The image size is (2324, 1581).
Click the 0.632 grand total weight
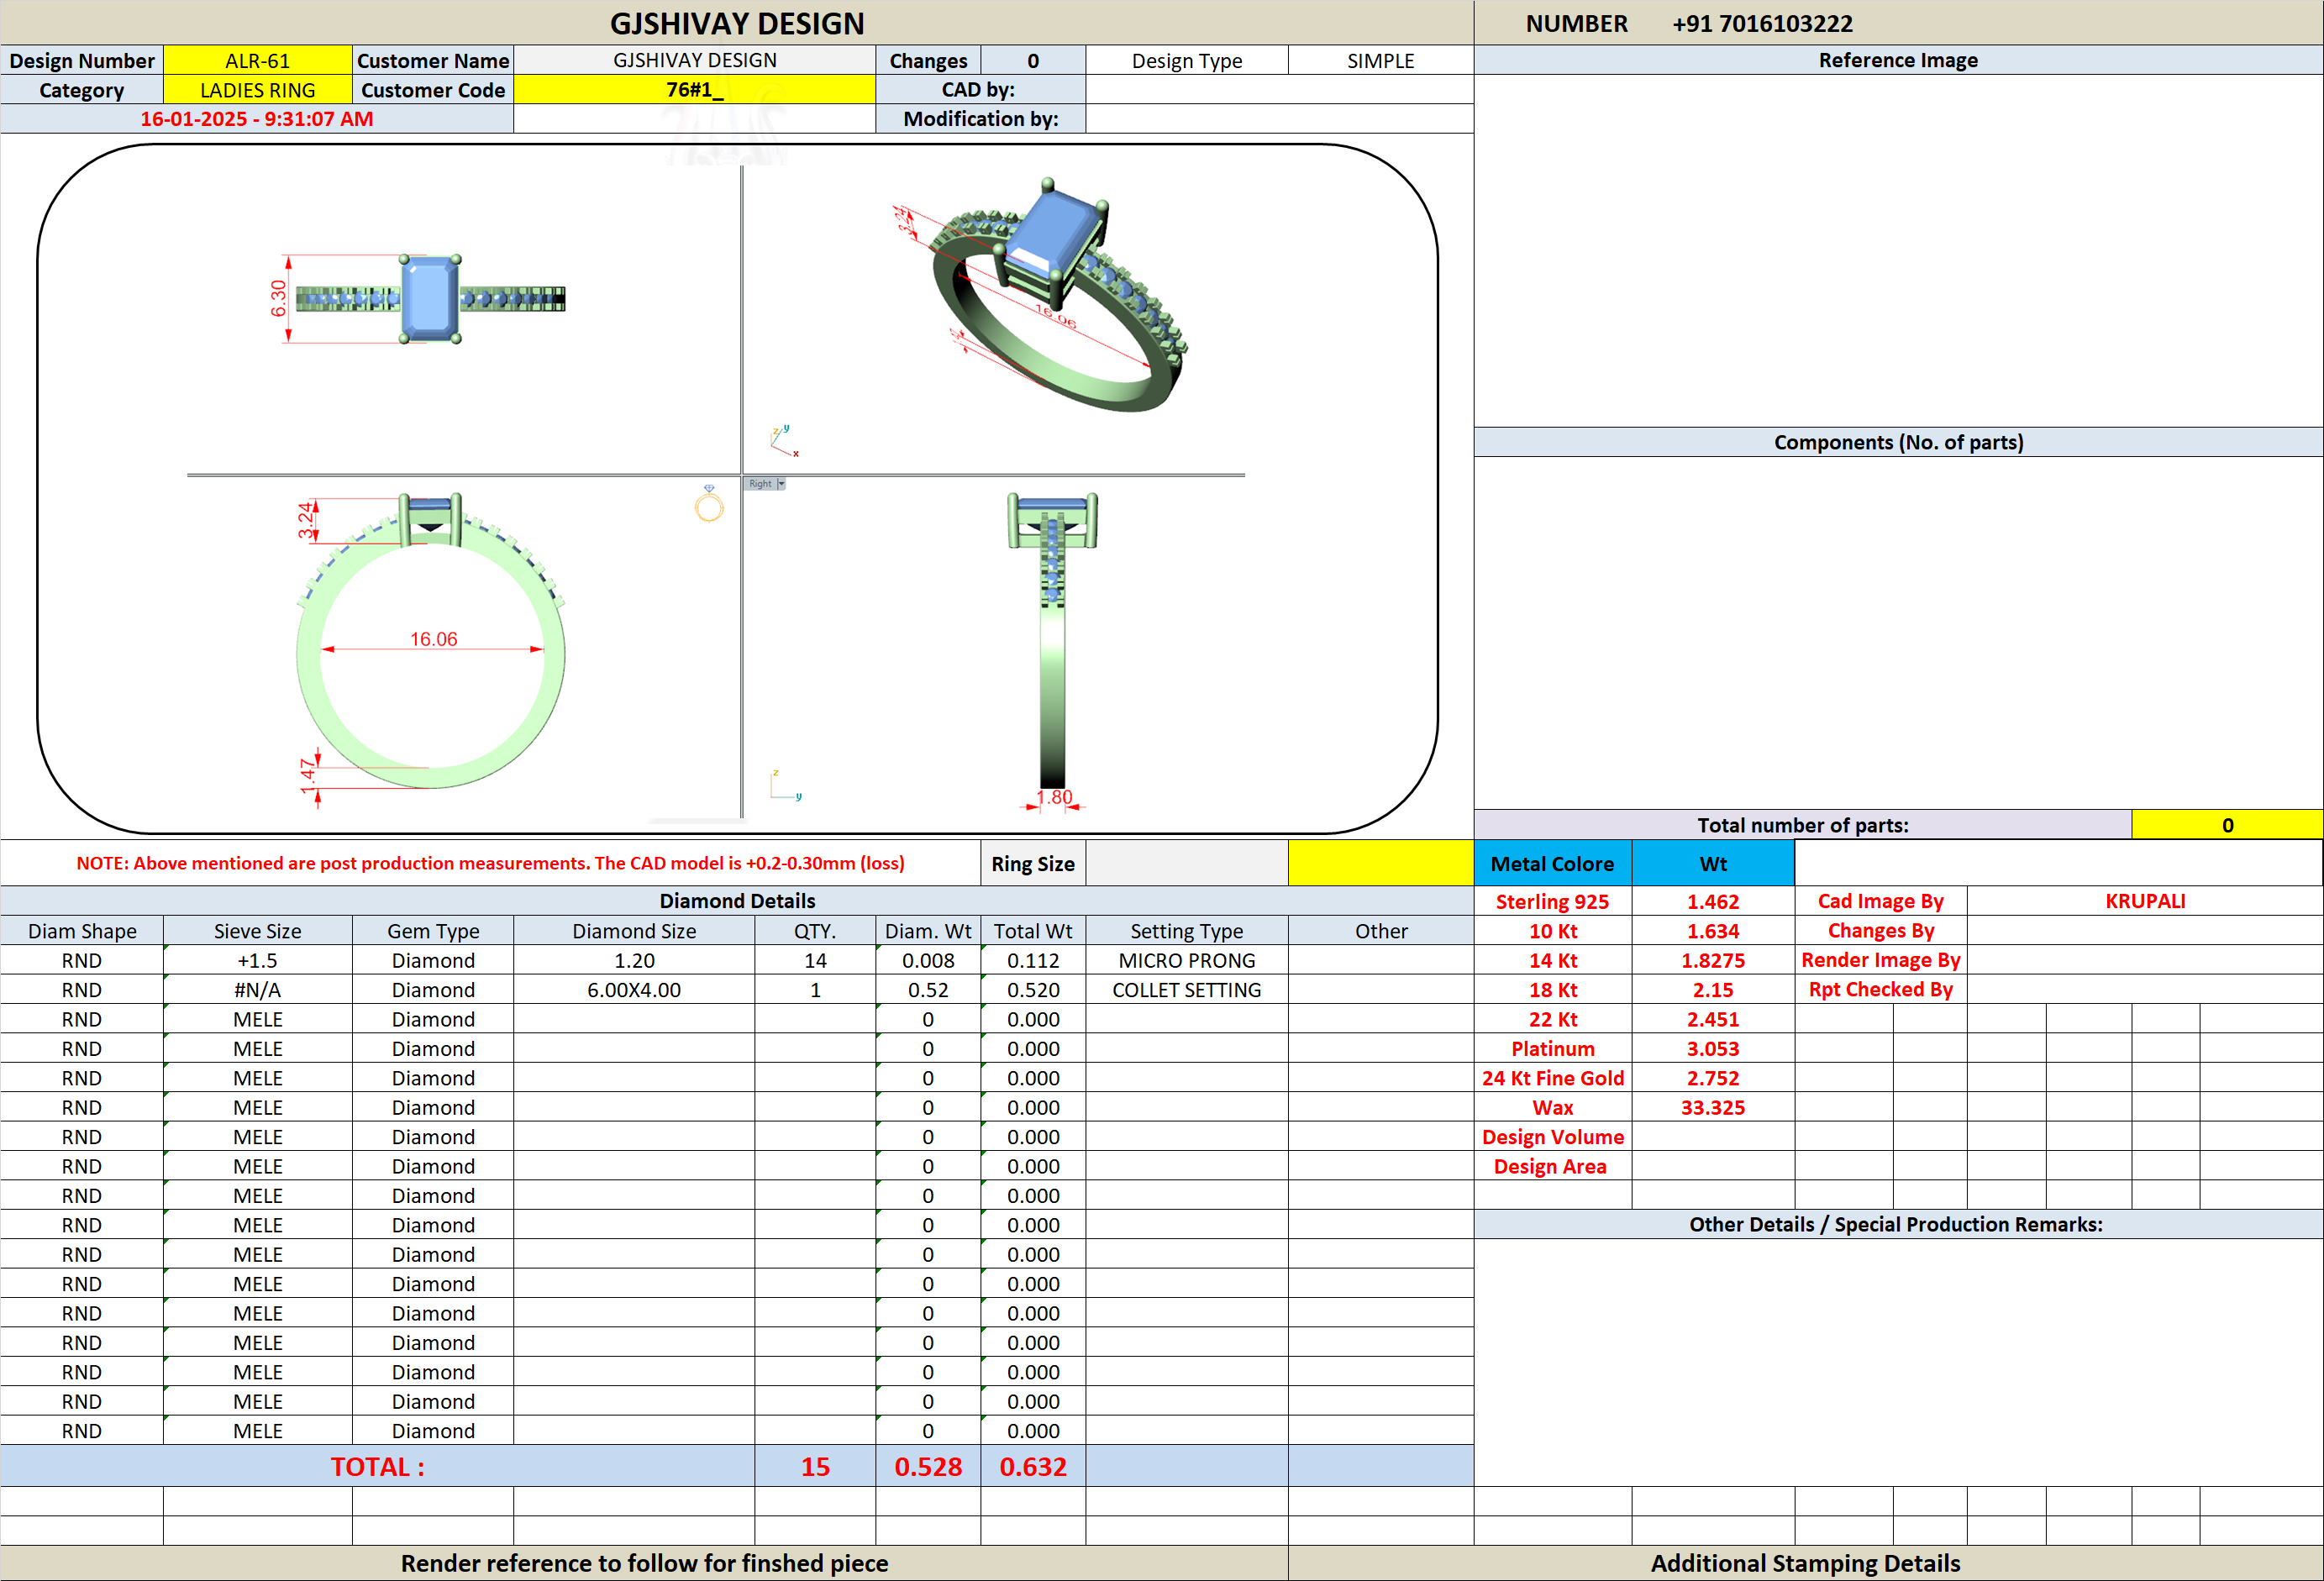click(1033, 1466)
